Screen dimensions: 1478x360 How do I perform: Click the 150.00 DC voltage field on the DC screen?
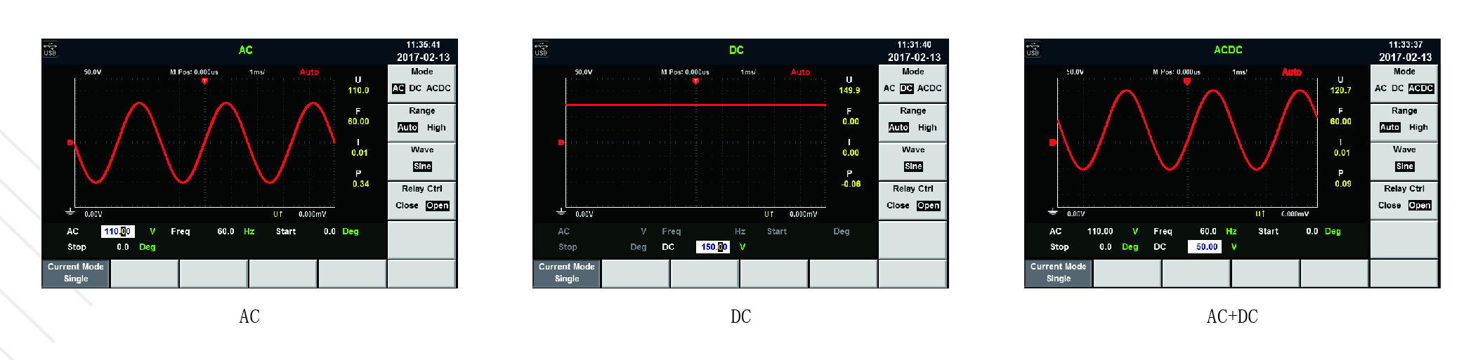pyautogui.click(x=713, y=247)
